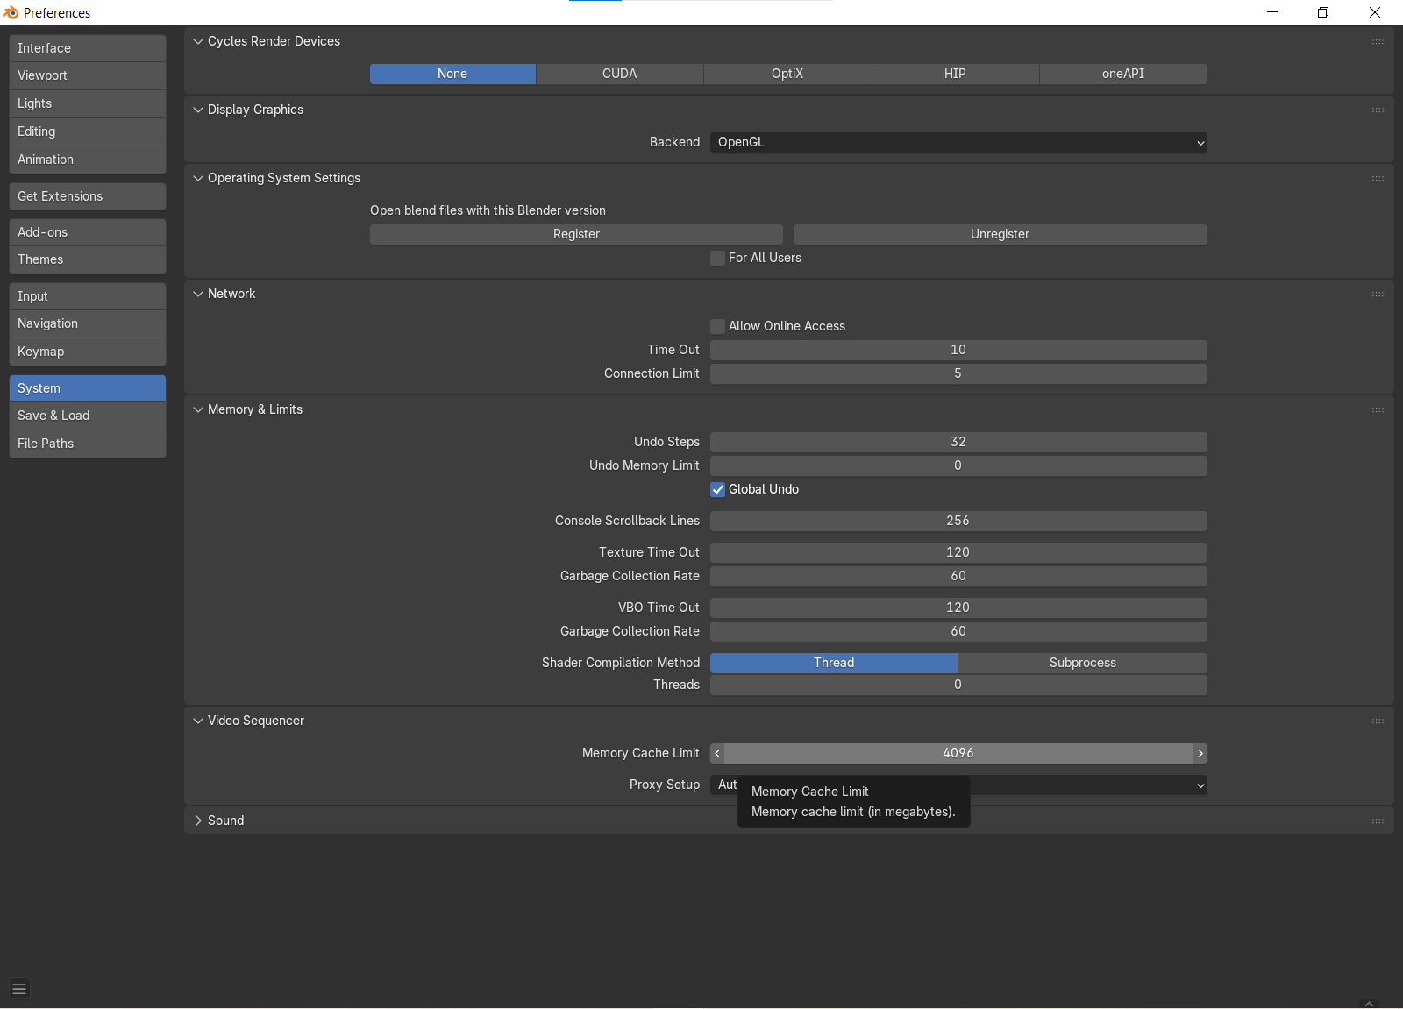This screenshot has width=1403, height=1009.
Task: Click the grip dots of Operating System Settings panel
Action: (1378, 178)
